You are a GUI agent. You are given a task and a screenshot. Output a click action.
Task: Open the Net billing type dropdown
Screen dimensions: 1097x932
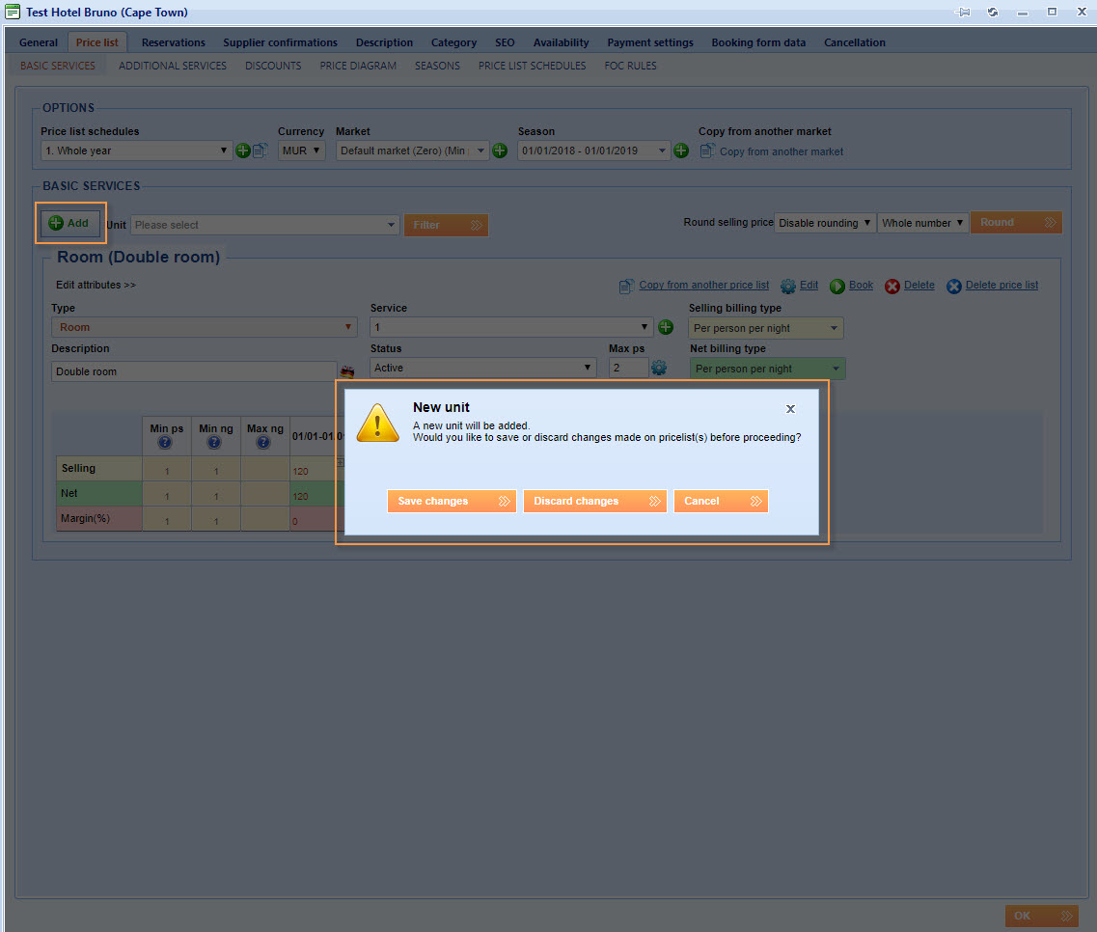(767, 369)
